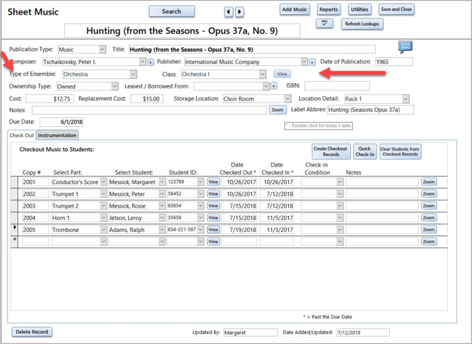Expand the Publication Type dropdown

click(x=102, y=49)
